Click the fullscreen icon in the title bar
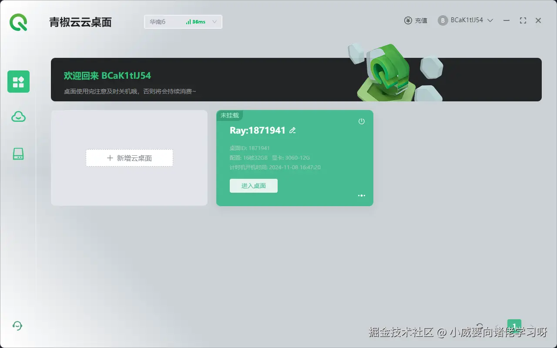557x348 pixels. click(x=523, y=20)
